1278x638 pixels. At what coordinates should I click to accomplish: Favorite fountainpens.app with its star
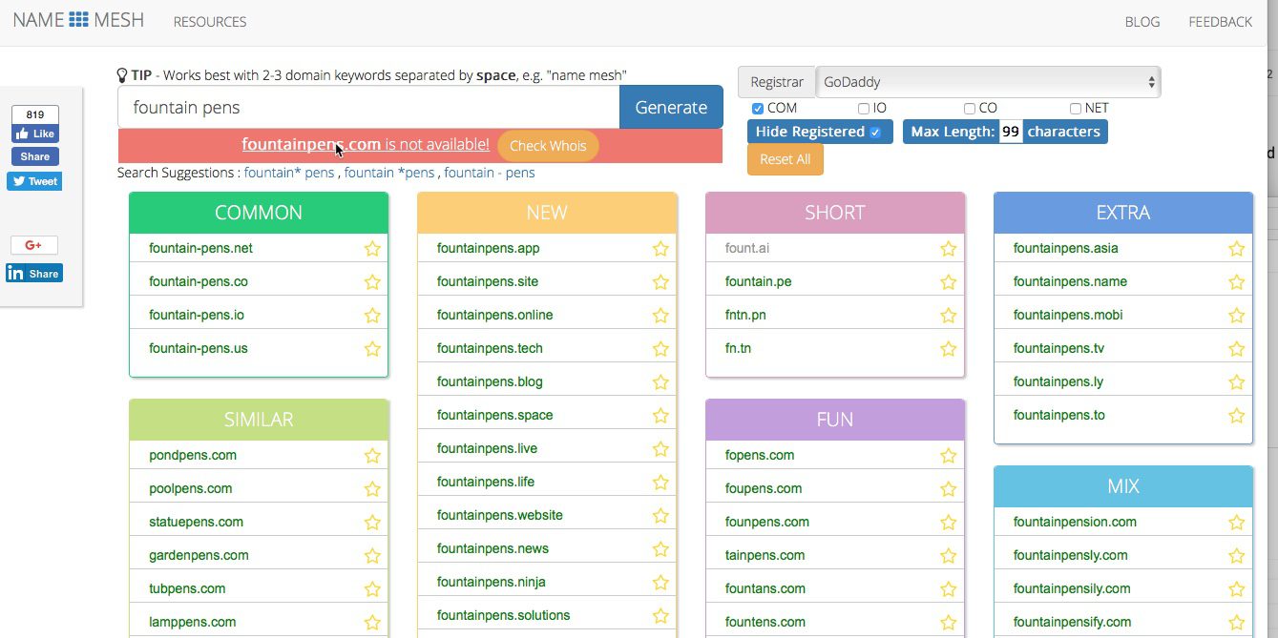[x=660, y=249]
